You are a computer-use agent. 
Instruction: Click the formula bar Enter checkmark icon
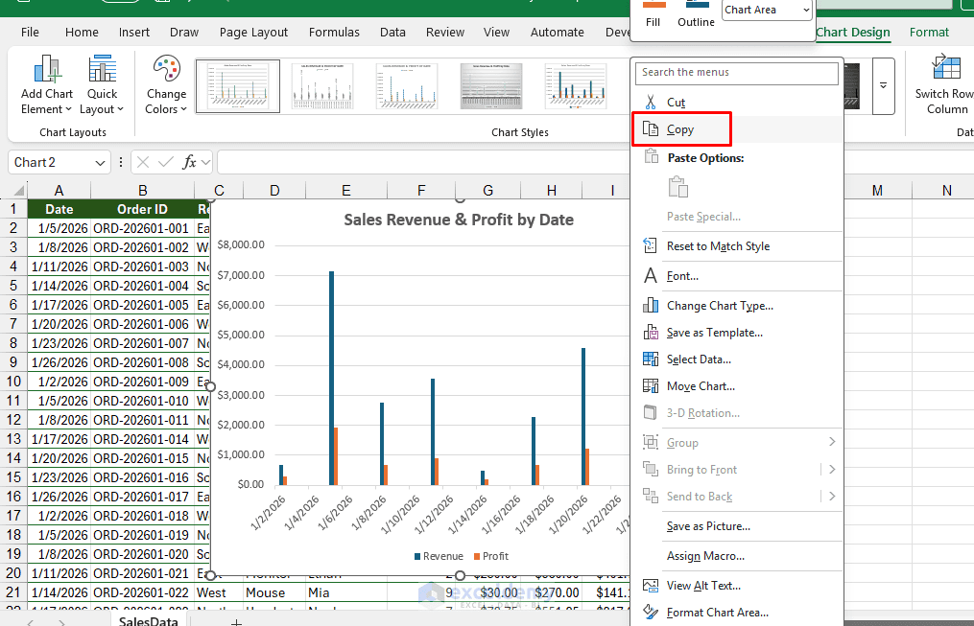[166, 163]
